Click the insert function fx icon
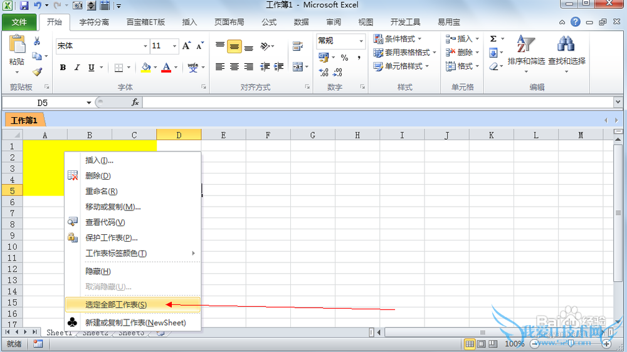Image resolution: width=627 pixels, height=352 pixels. point(135,103)
